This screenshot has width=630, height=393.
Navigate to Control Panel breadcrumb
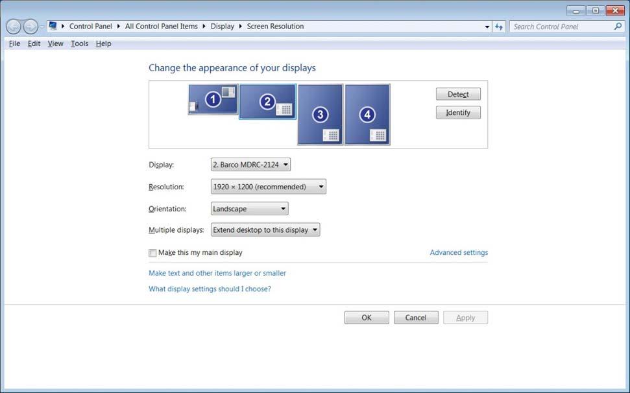click(x=91, y=26)
